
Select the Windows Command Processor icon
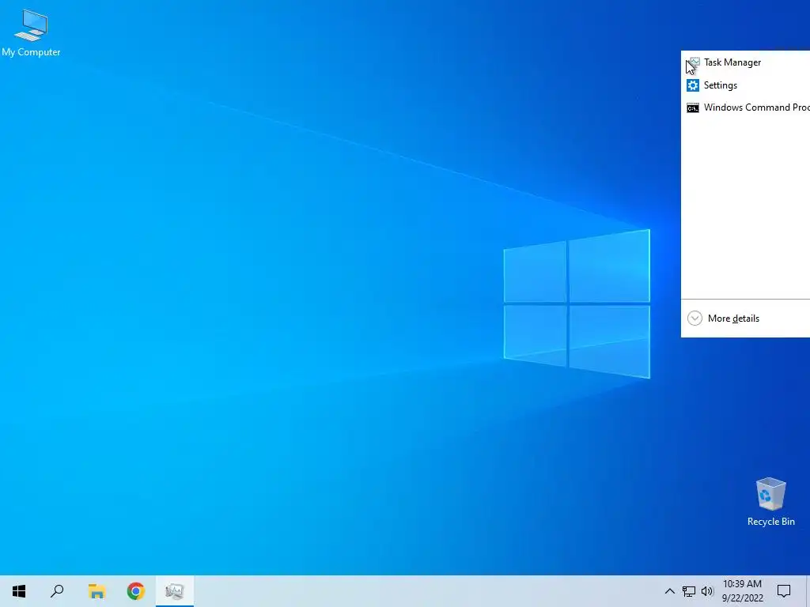(x=693, y=107)
